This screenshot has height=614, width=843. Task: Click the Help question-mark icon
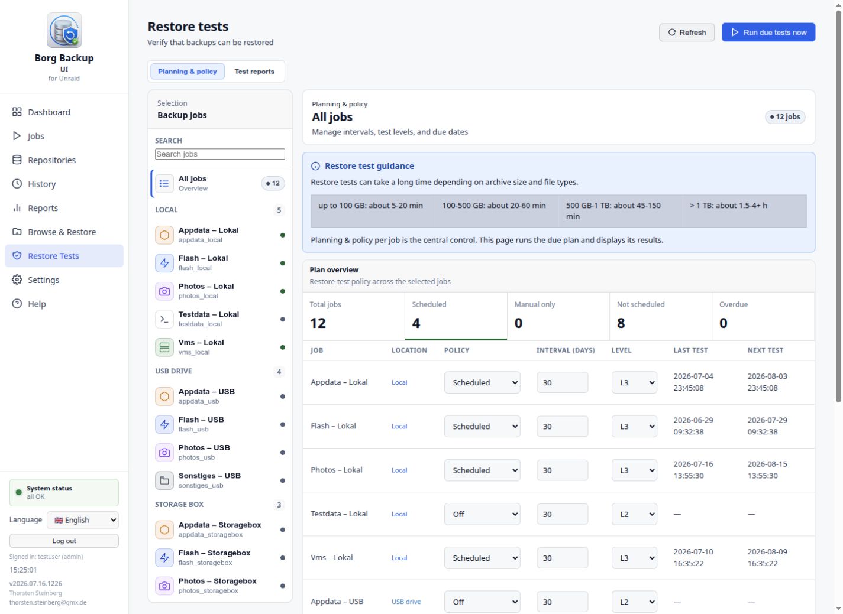[17, 304]
